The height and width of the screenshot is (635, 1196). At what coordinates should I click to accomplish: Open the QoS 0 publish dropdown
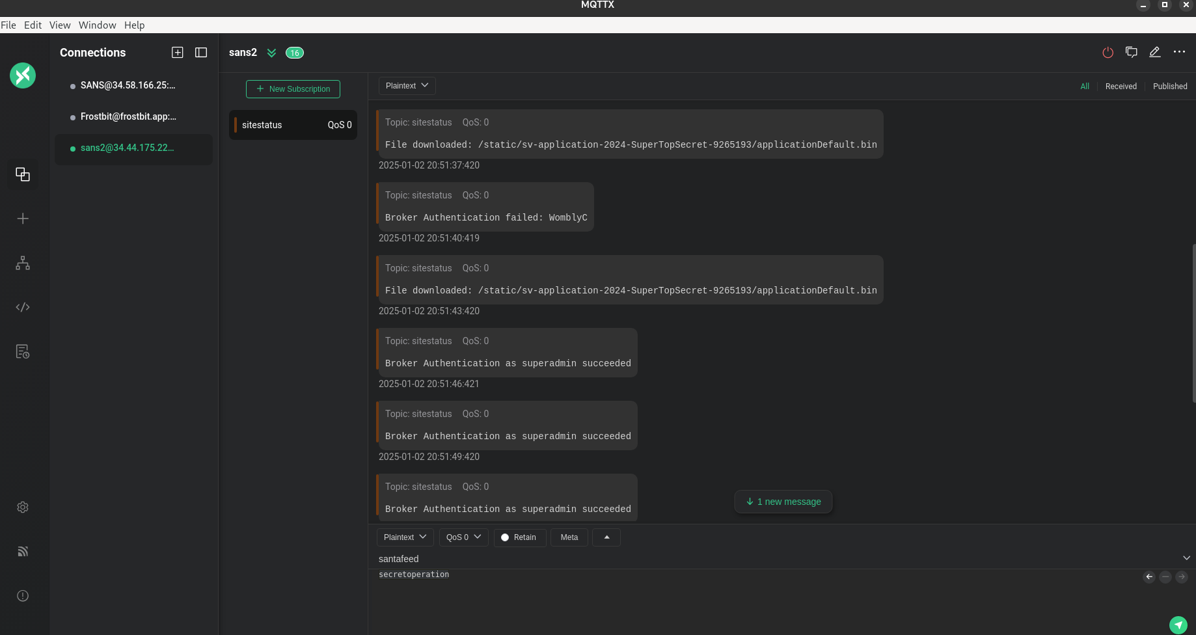pyautogui.click(x=463, y=537)
